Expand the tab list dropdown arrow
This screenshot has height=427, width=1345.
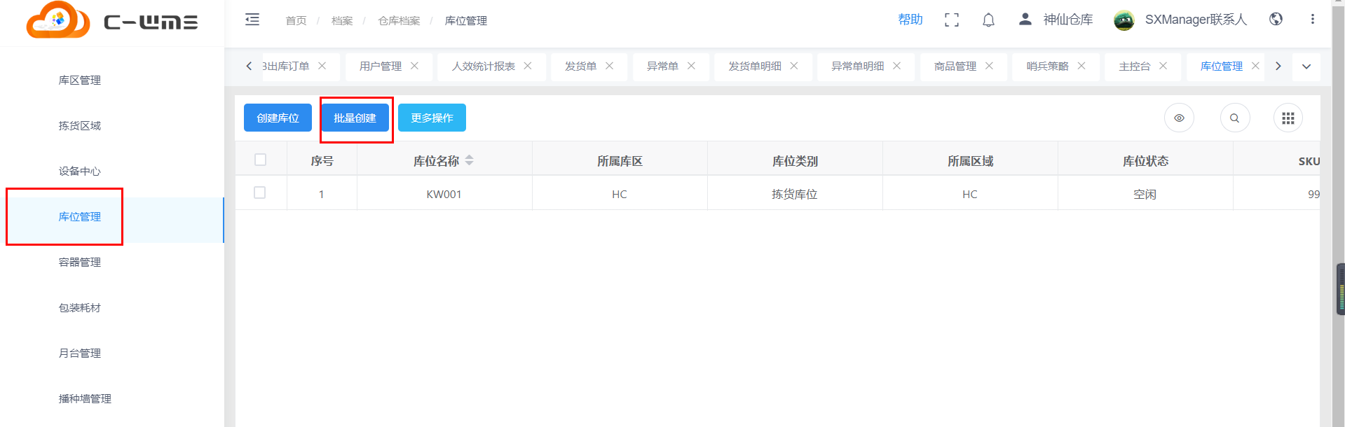pos(1306,66)
